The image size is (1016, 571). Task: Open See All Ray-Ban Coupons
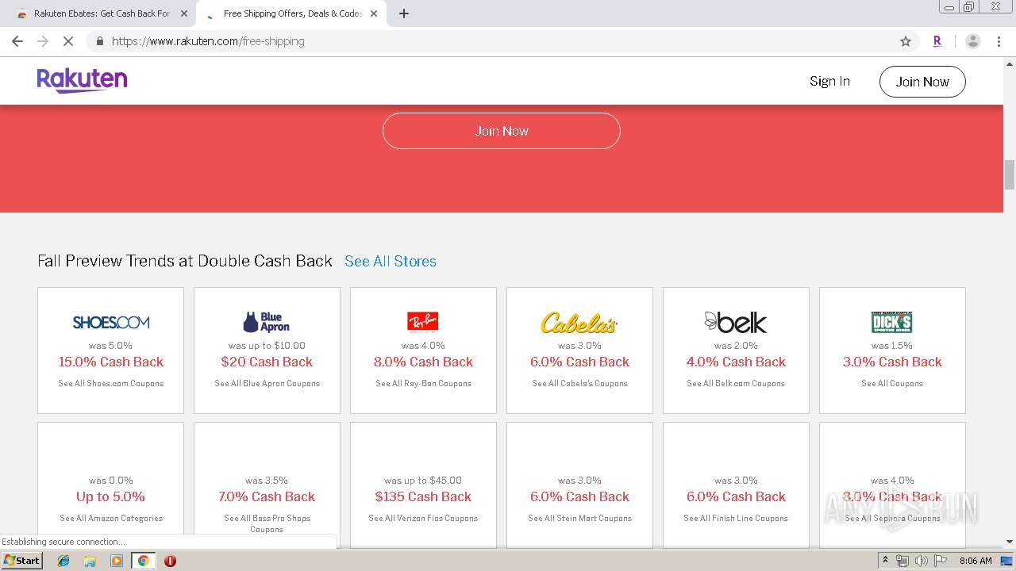[423, 383]
